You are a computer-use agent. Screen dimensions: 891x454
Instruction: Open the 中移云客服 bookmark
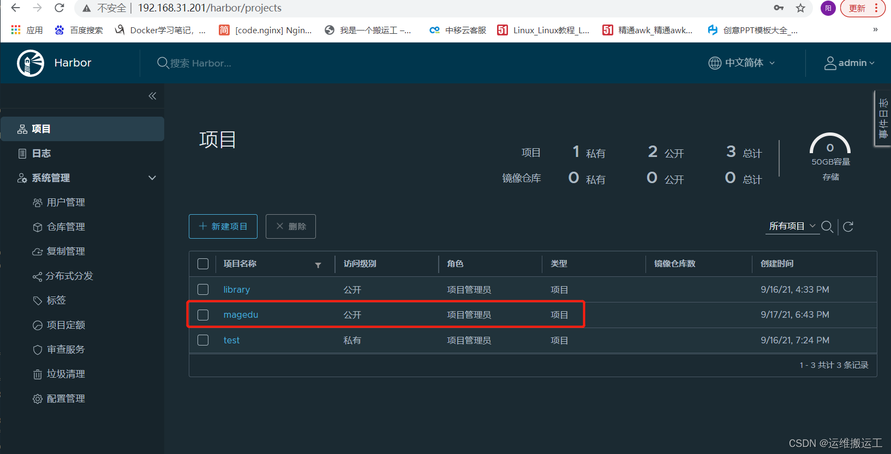click(458, 30)
